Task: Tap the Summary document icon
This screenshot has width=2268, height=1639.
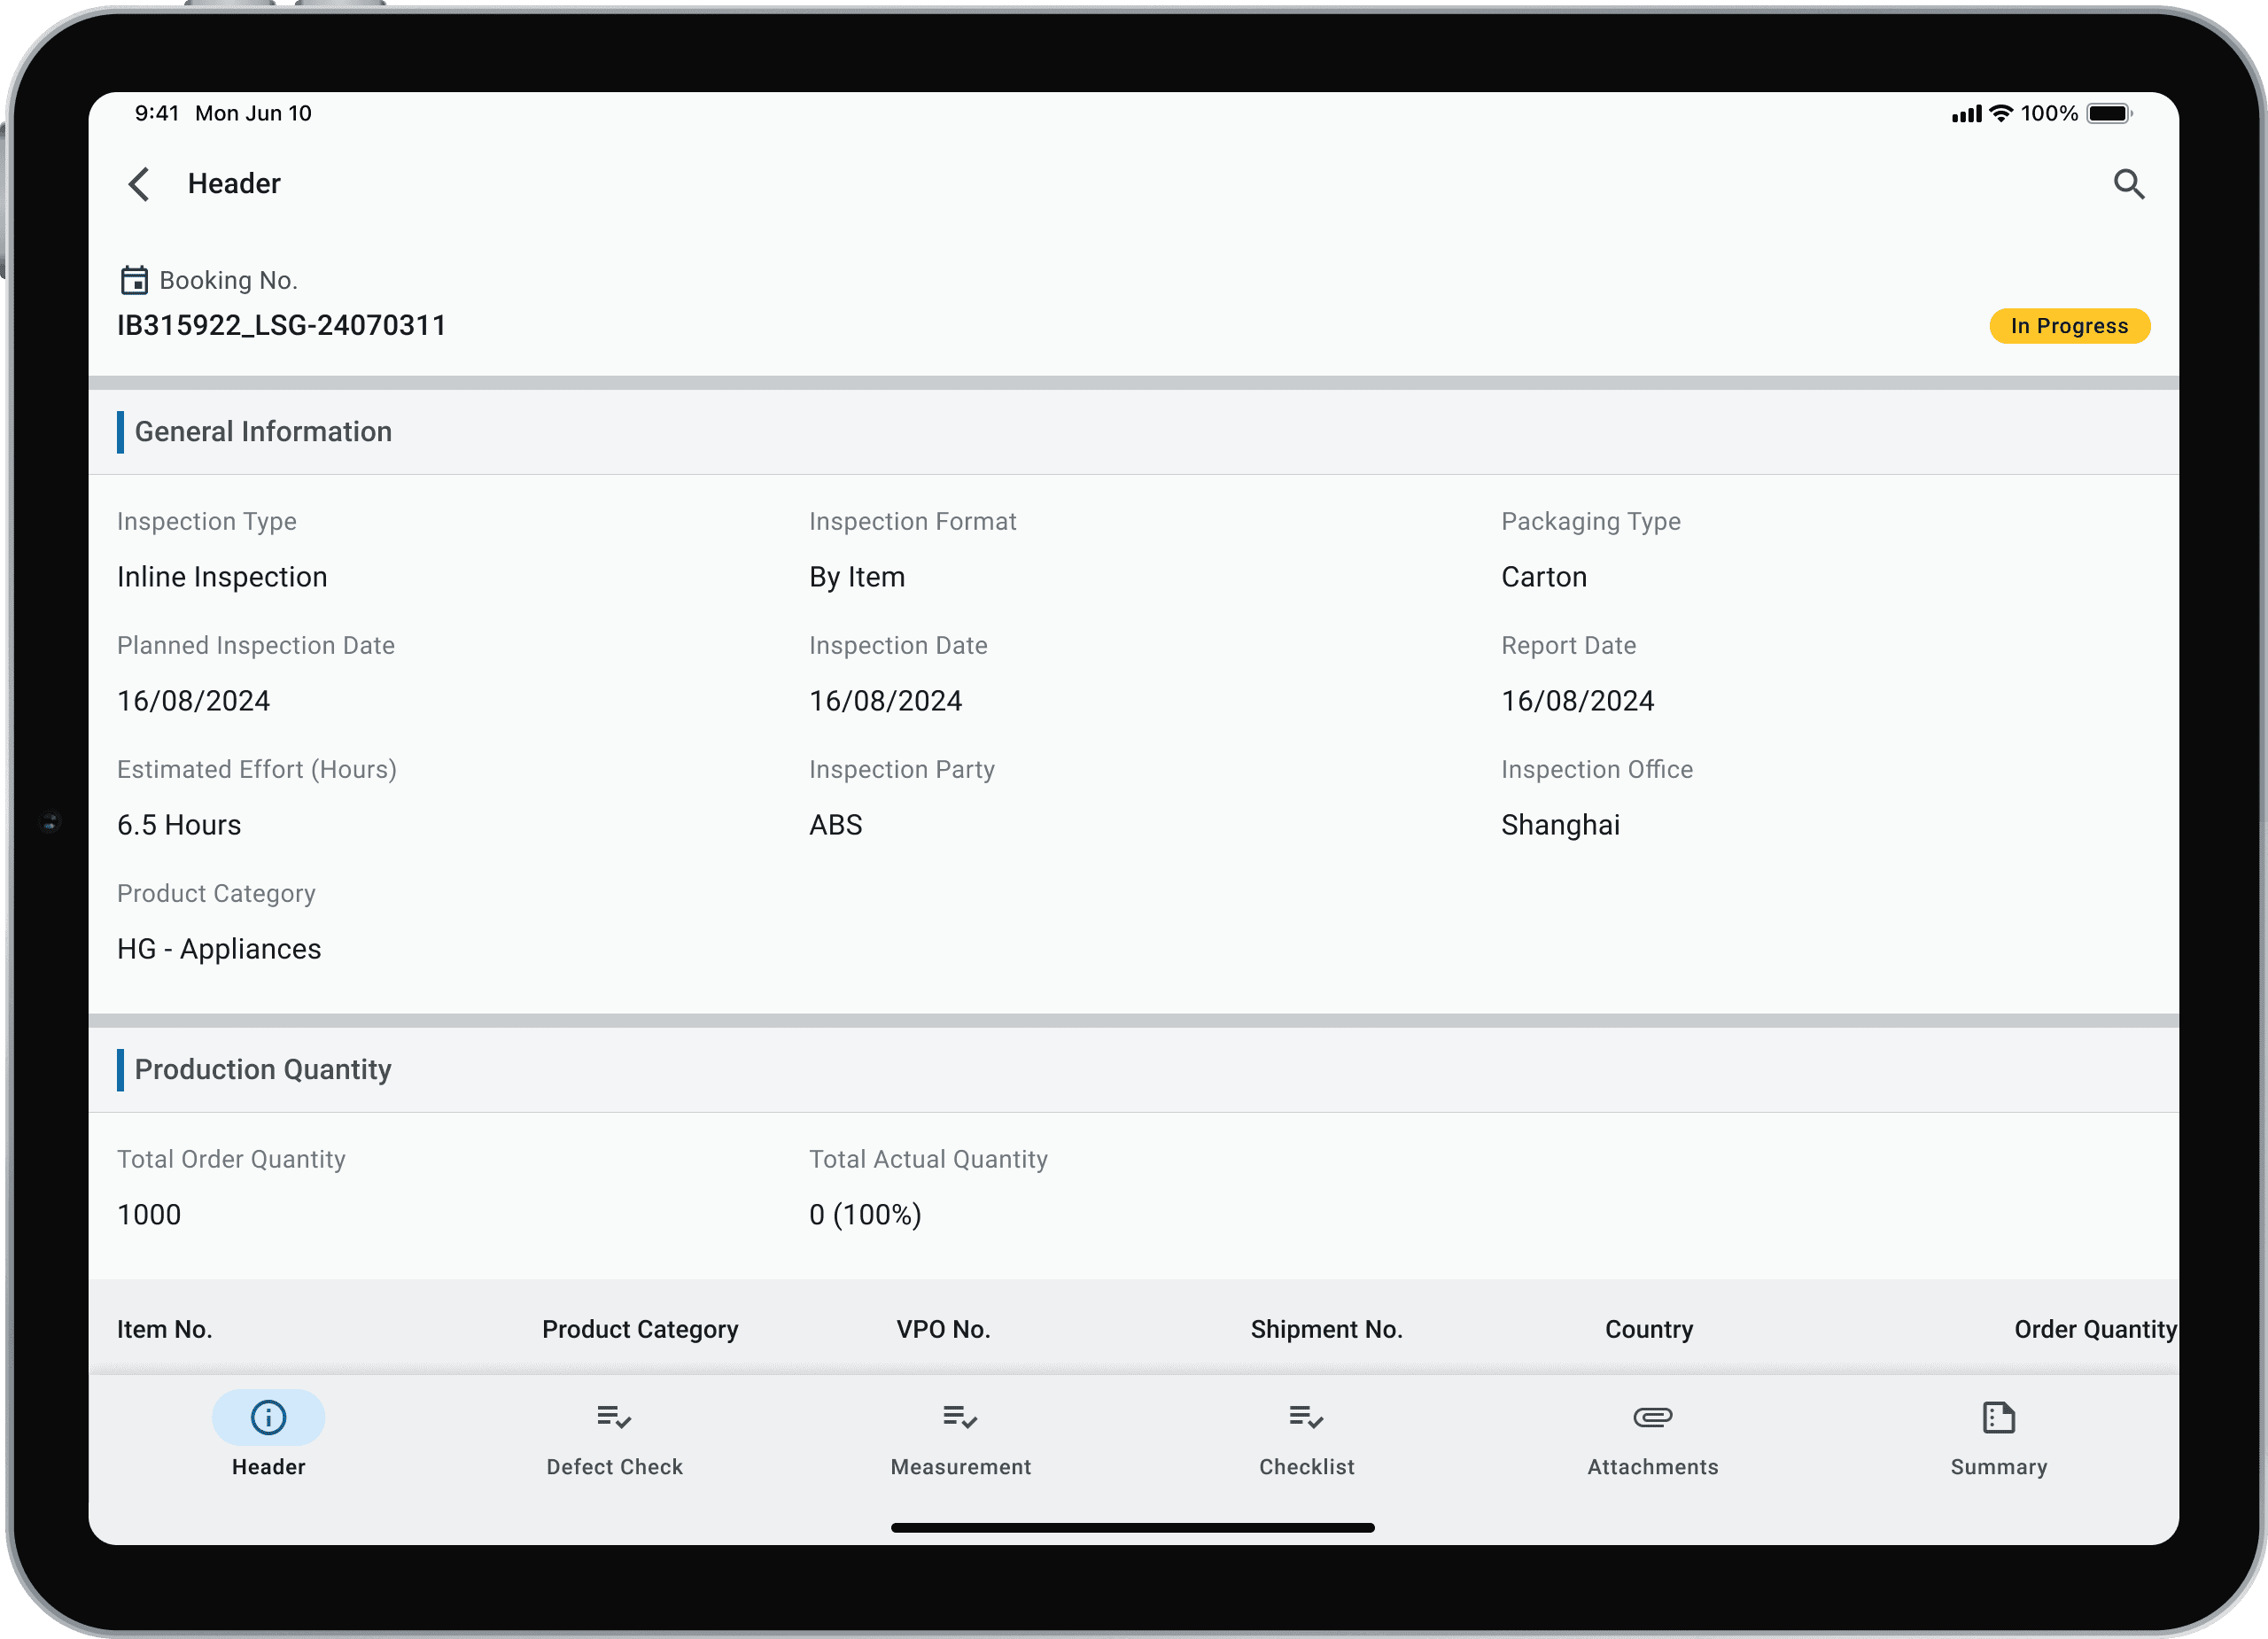Action: (x=1998, y=1417)
